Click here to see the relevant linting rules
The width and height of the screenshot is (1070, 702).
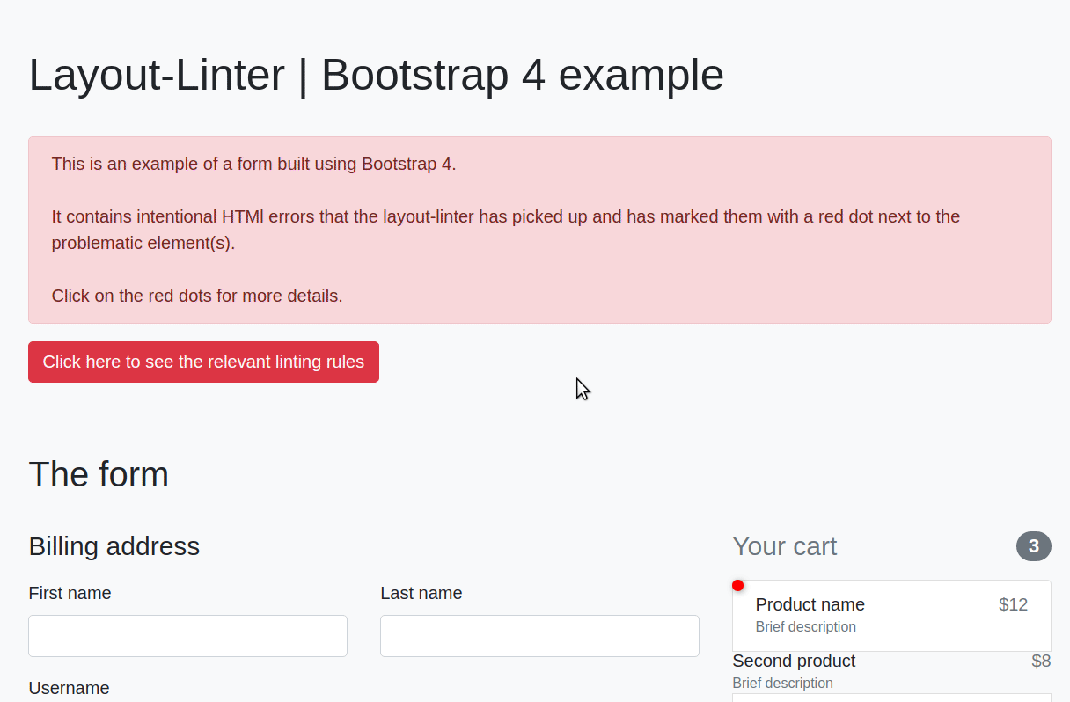[x=203, y=362]
